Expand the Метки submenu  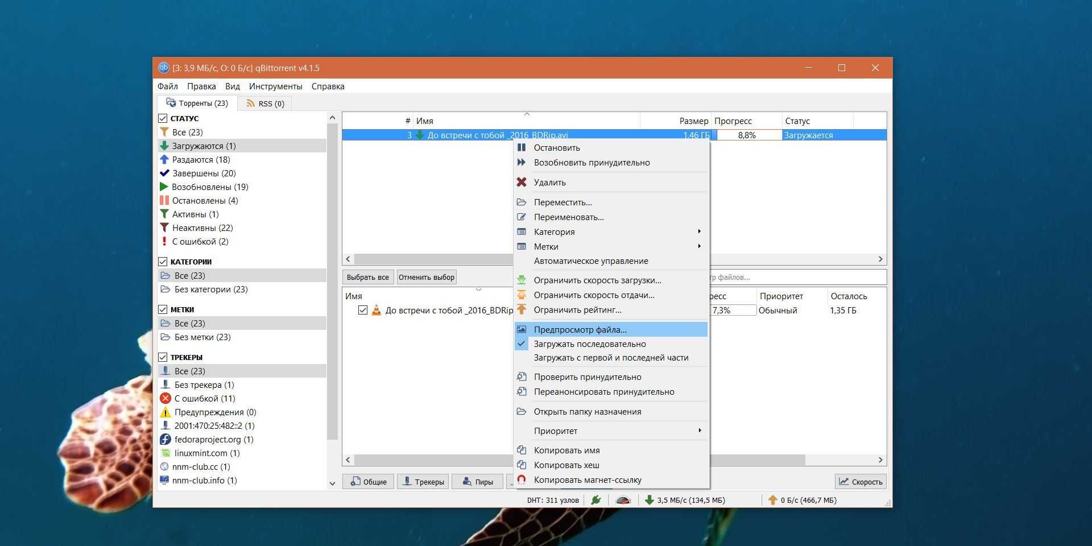[611, 247]
